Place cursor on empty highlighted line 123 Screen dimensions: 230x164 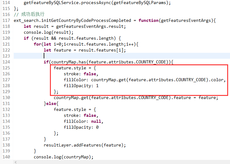[x=122, y=56]
